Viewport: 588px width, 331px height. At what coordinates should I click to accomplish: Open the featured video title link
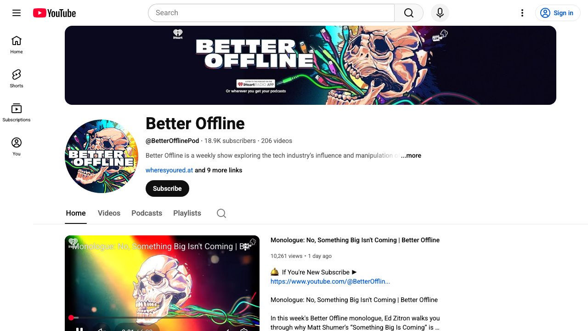coord(355,240)
